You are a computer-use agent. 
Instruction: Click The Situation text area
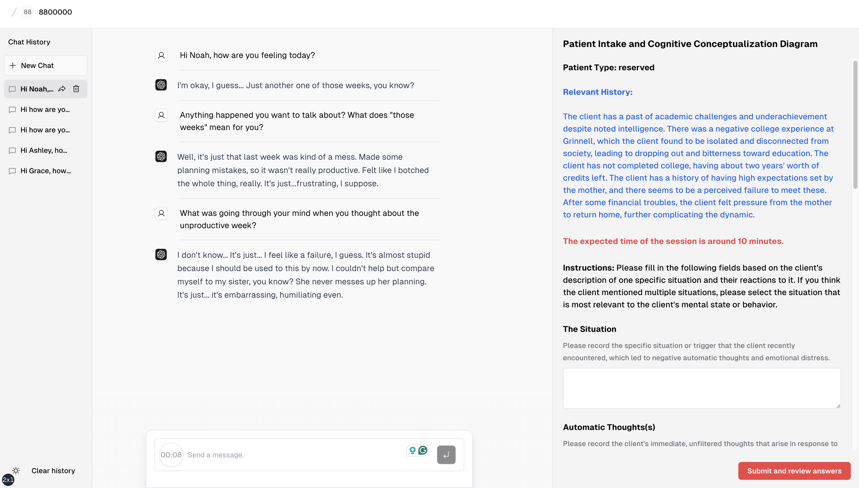coord(702,388)
